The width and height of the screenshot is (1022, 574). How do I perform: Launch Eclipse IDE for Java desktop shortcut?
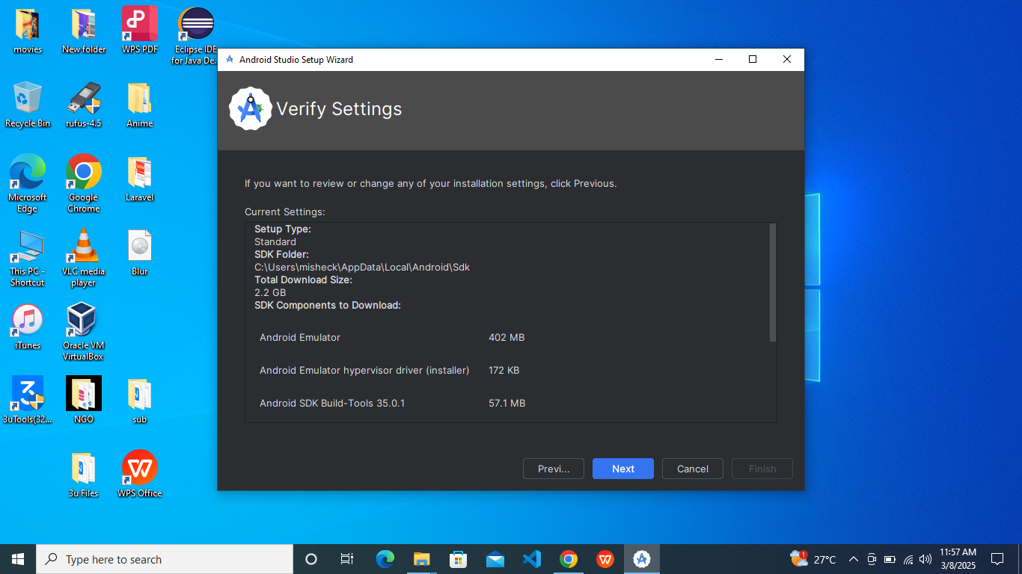(x=196, y=35)
